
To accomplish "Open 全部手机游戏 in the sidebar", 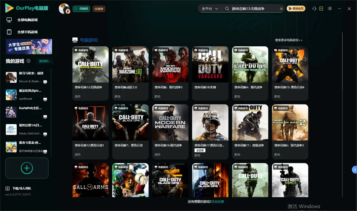I will [x=27, y=32].
